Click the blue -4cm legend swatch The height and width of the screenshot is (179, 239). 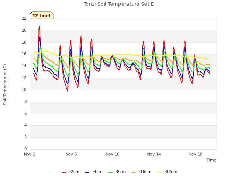(x=87, y=172)
